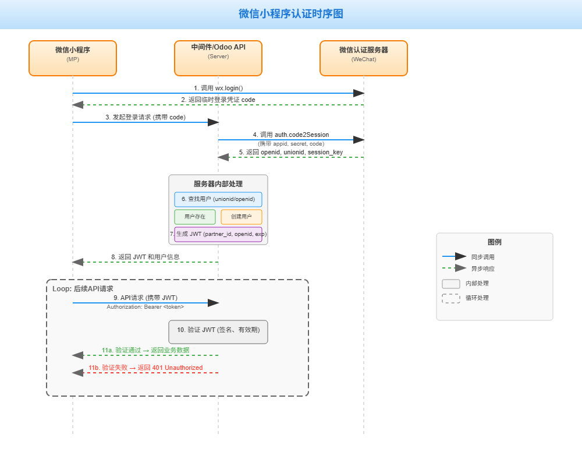This screenshot has width=582, height=466.
Task: Click the label 3. 发起登录请求 (携带 code)
Action: click(x=145, y=117)
